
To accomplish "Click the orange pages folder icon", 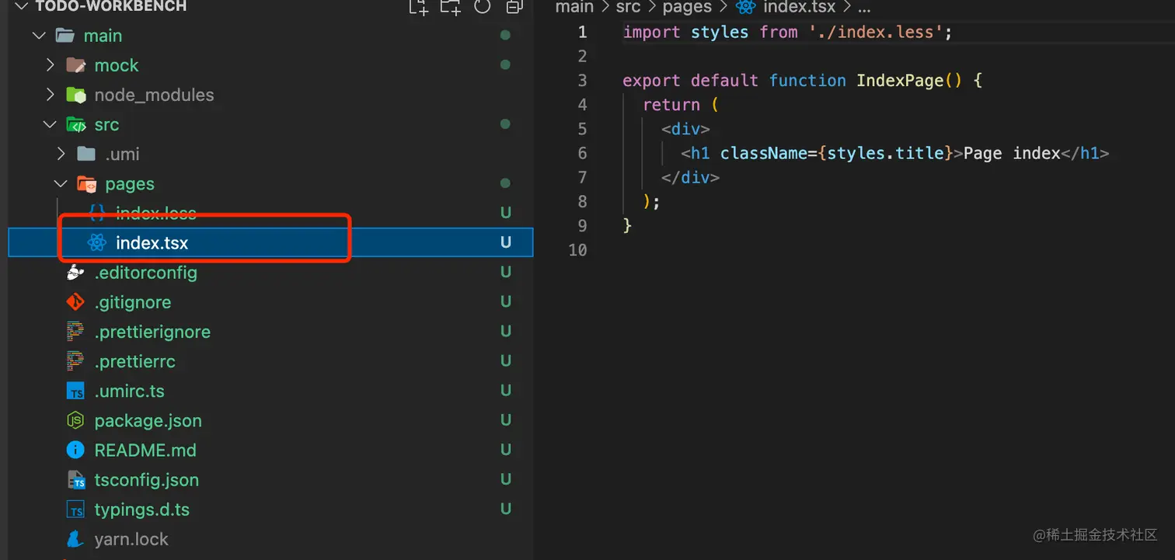I will click(86, 184).
